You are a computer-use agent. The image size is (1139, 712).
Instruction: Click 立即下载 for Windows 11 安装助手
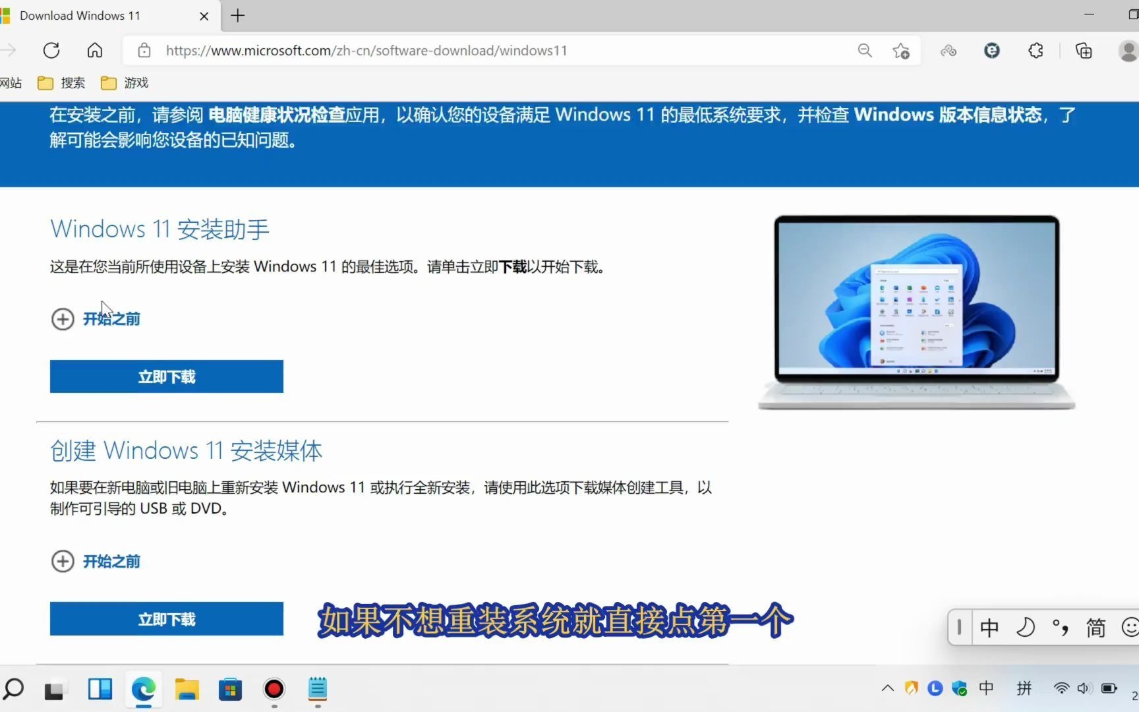(166, 376)
